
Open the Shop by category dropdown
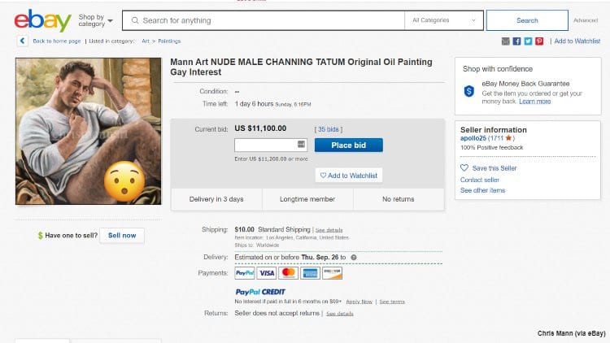pos(96,20)
